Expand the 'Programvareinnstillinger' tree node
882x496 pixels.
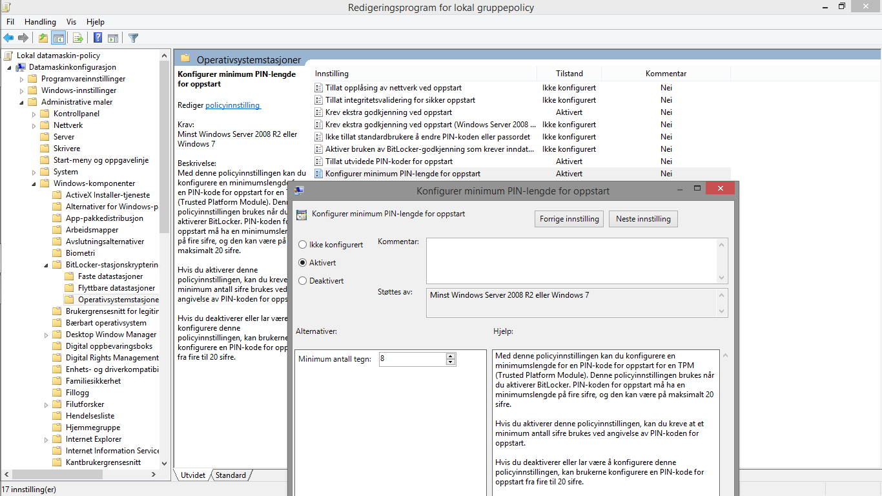[x=22, y=79]
